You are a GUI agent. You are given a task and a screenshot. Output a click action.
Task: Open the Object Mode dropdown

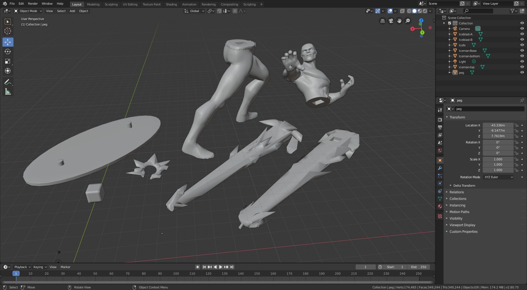[x=28, y=11]
